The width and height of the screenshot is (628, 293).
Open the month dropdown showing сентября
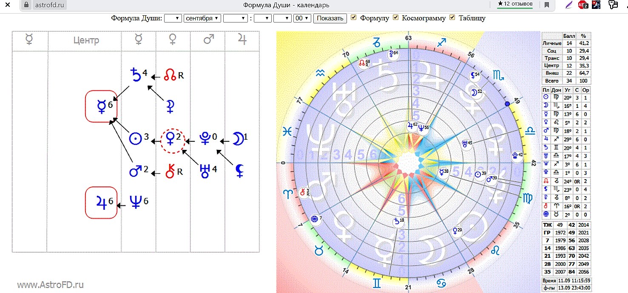pyautogui.click(x=202, y=18)
